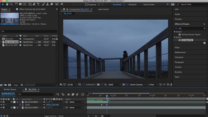208x117 pixels.
Task: Select the Unified Camera tool
Action: tap(20, 4)
